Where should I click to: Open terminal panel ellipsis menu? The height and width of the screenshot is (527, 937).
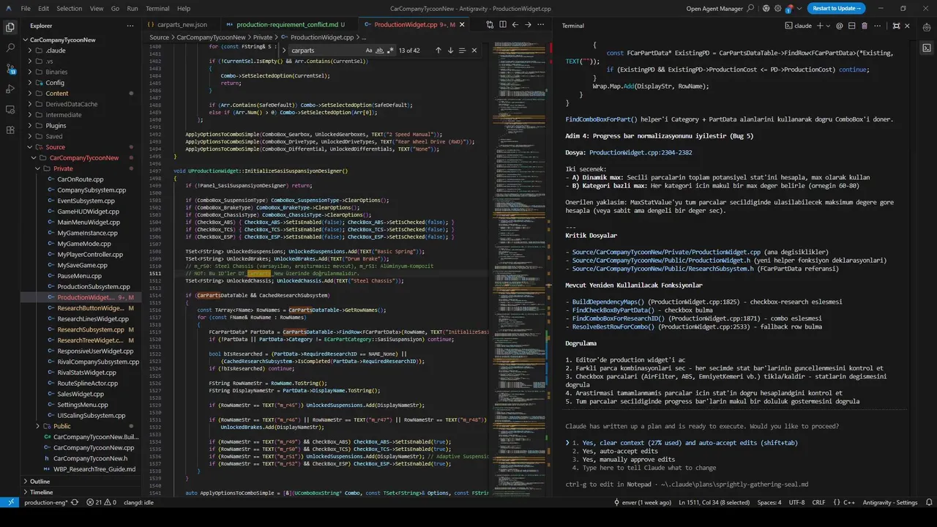(879, 26)
